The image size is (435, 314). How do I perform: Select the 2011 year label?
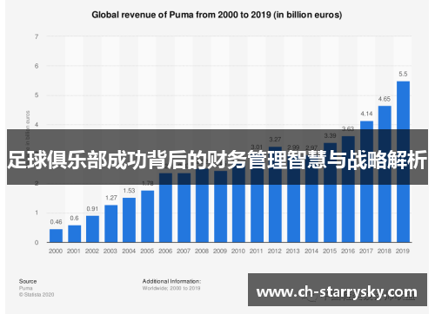click(257, 251)
